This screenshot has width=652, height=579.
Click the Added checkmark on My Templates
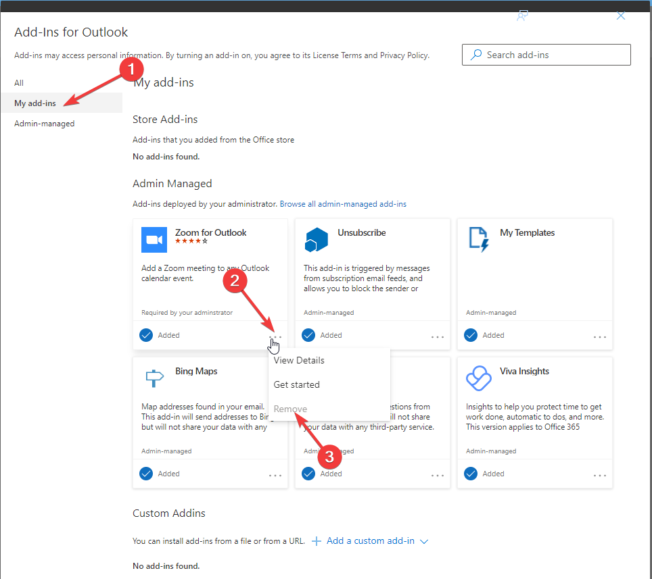click(x=471, y=335)
